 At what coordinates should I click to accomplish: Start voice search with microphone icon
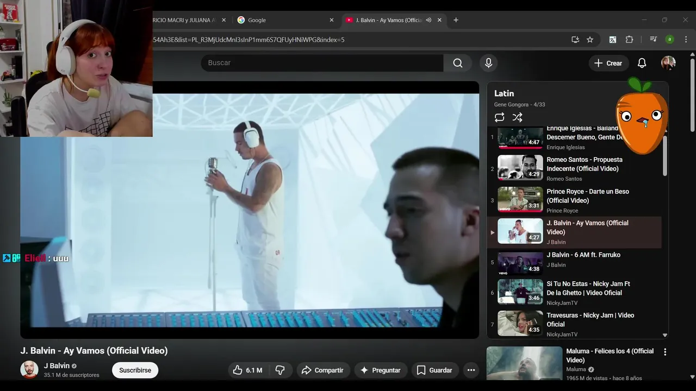488,63
